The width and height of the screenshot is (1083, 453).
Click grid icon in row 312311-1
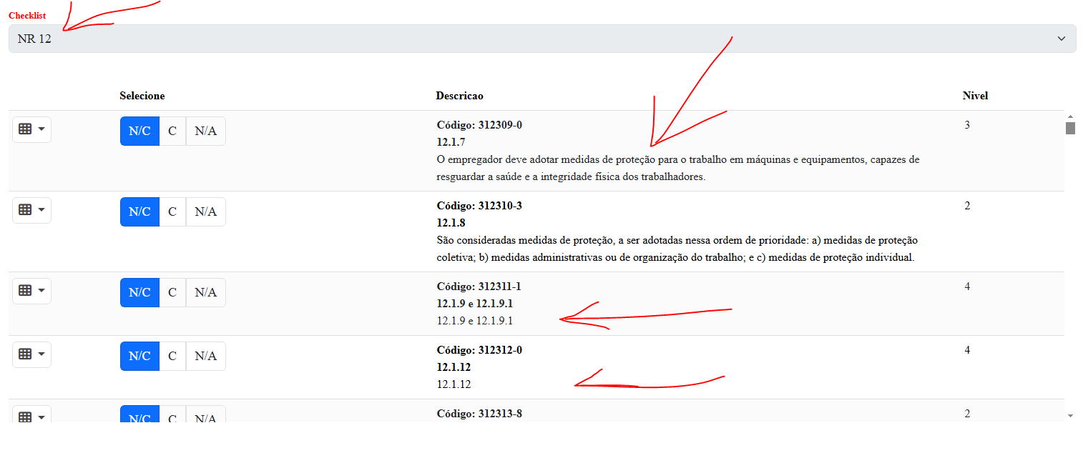click(x=31, y=291)
